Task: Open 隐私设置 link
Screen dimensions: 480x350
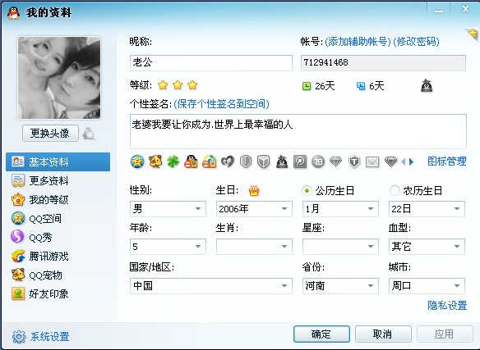Action: point(447,305)
